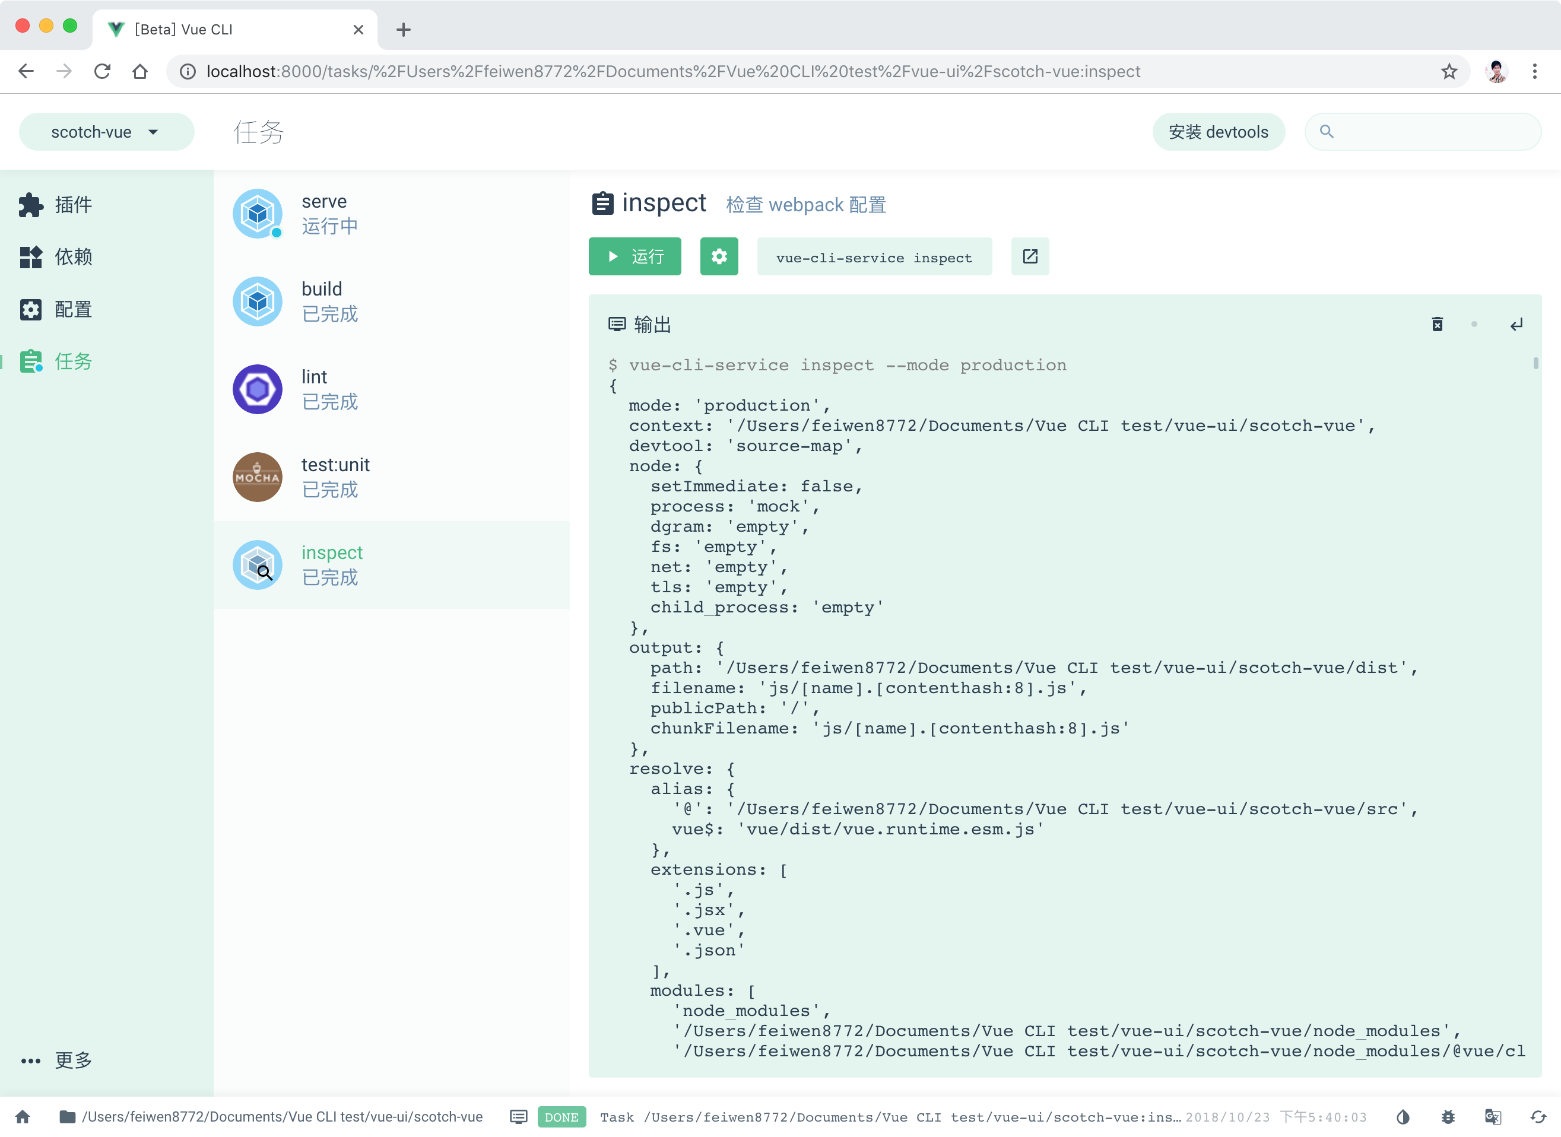Reload the browser page
Screen dimensions: 1561x1137
point(102,71)
